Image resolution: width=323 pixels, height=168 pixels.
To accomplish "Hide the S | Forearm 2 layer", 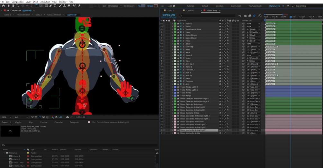I will click(161, 70).
